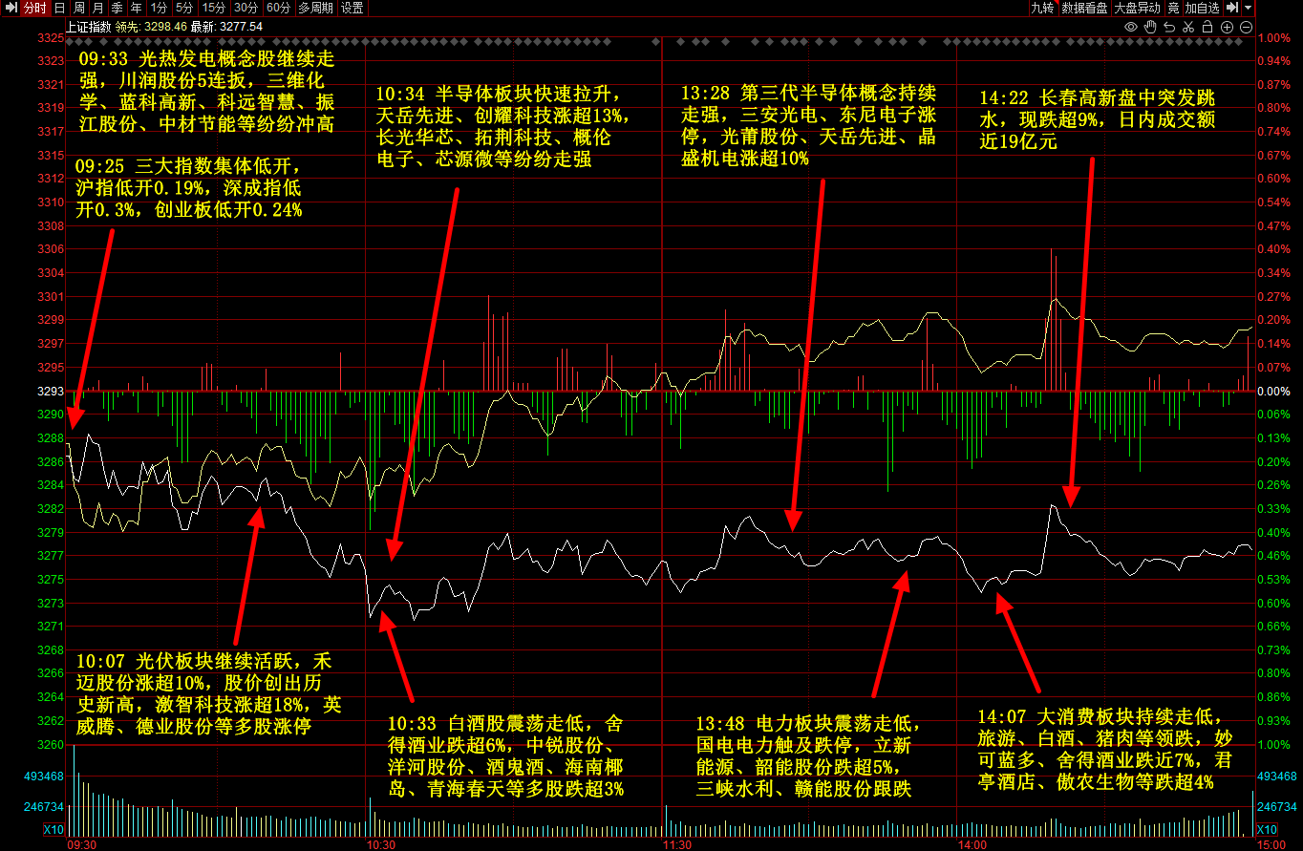This screenshot has width=1303, height=851.
Task: Open the 多周期 multi-period option
Action: pyautogui.click(x=315, y=8)
